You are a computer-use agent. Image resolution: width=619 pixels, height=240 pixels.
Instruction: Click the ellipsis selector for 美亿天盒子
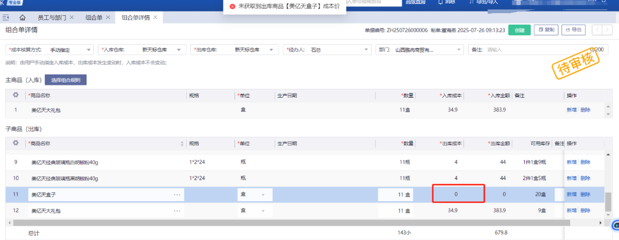pos(177,194)
